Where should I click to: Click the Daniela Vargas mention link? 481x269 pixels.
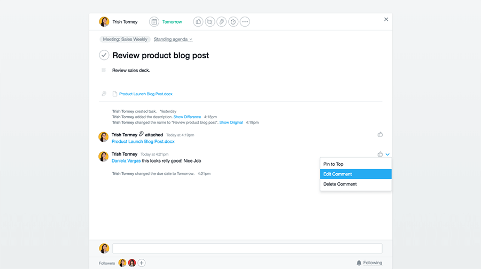(126, 161)
